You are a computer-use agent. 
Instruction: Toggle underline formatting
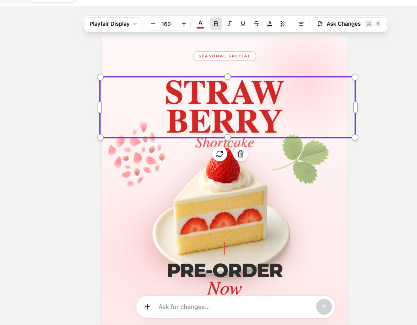coord(243,24)
